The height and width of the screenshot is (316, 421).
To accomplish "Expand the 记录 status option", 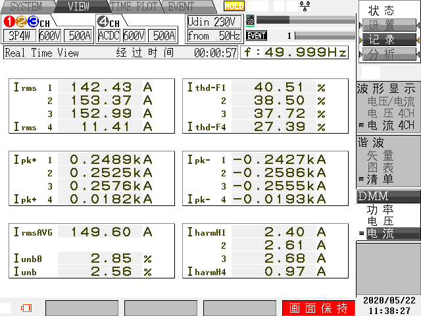I will [x=382, y=39].
